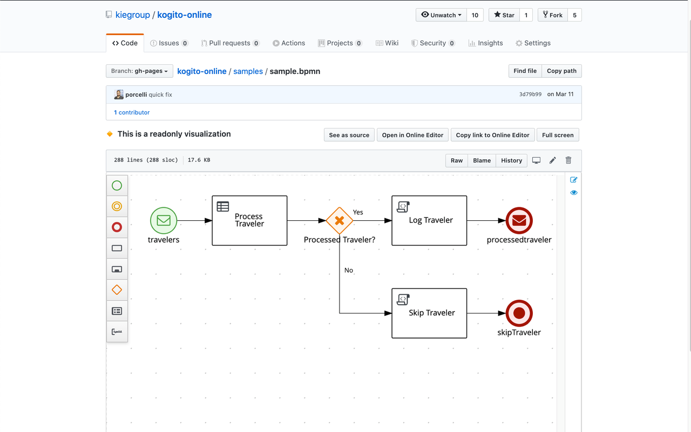
Task: Select the Skip Traveler script task
Action: click(429, 313)
